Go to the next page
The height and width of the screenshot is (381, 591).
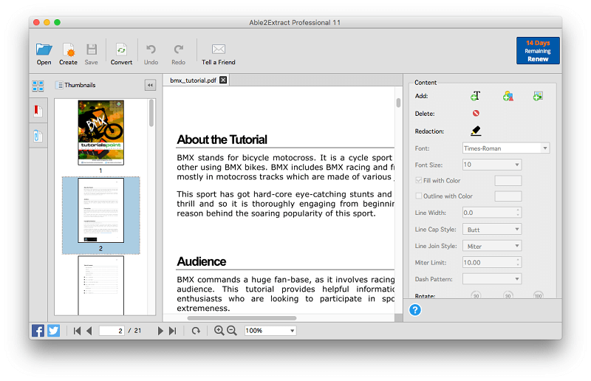(160, 331)
